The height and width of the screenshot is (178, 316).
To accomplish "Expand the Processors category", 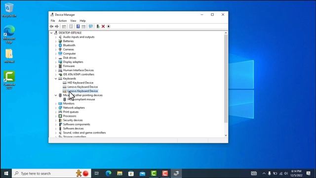I will pyautogui.click(x=56, y=116).
